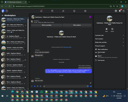Go to Home feed icon

pos(41,11)
